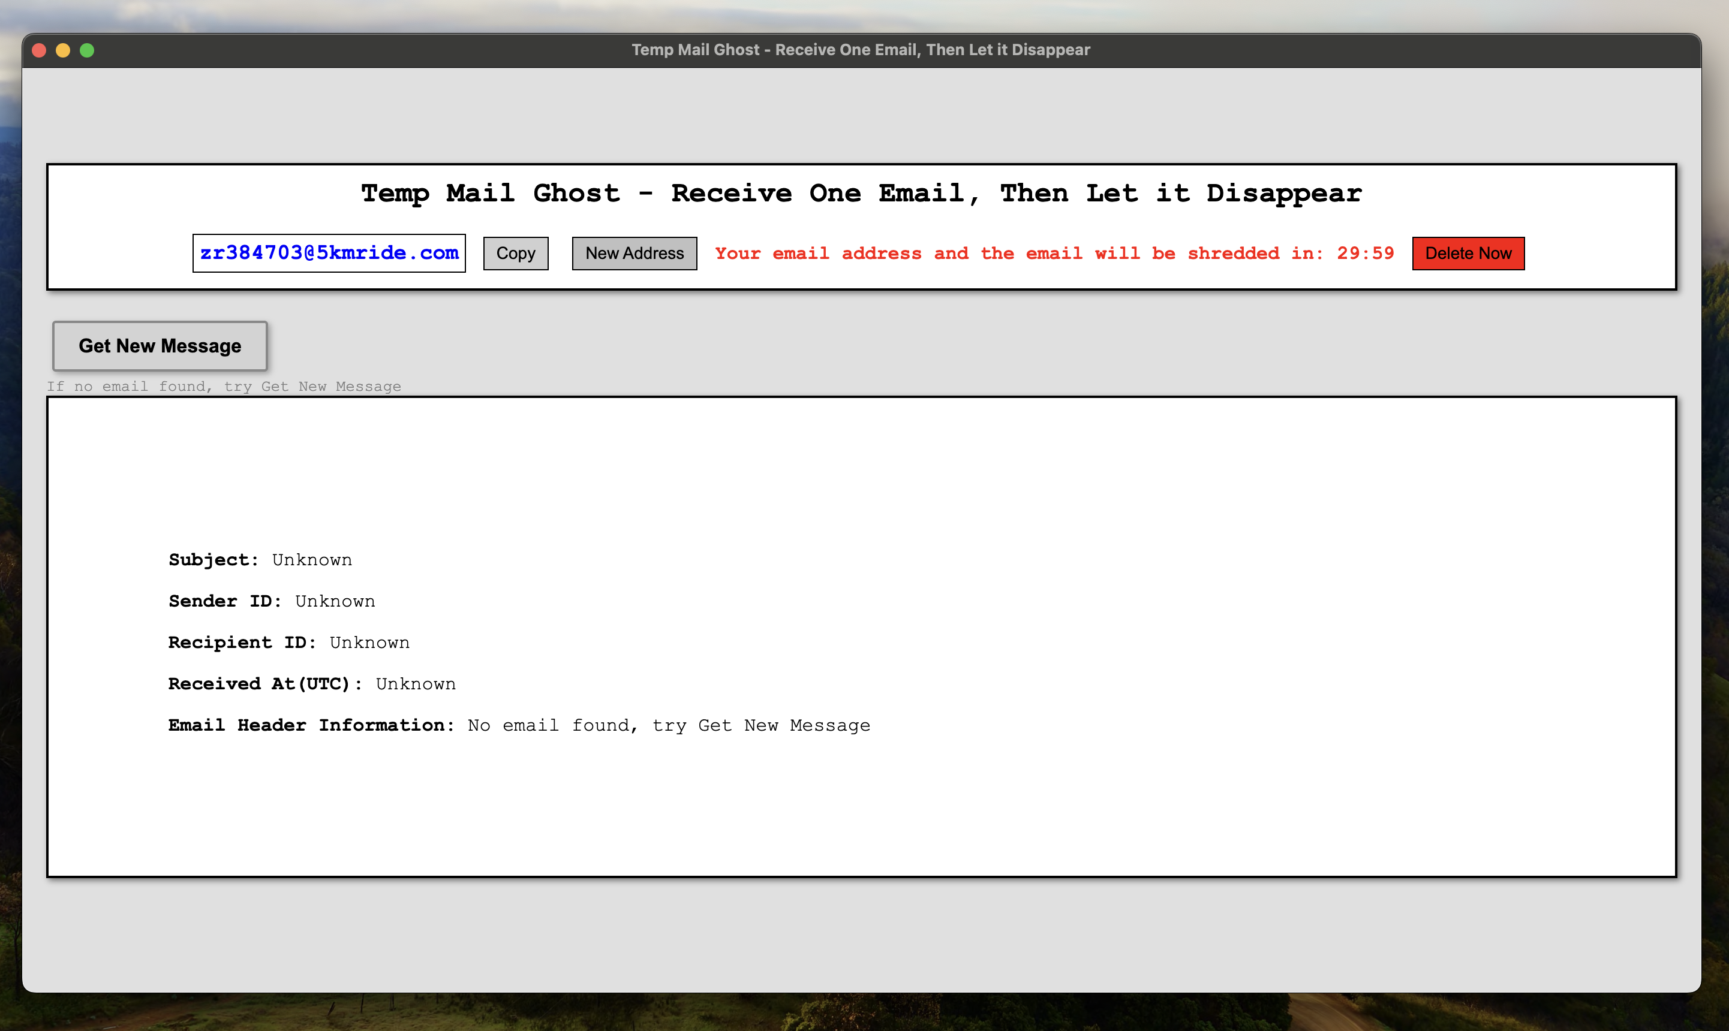The height and width of the screenshot is (1031, 1729).
Task: Click the Recipient ID: Unknown line
Action: (288, 643)
